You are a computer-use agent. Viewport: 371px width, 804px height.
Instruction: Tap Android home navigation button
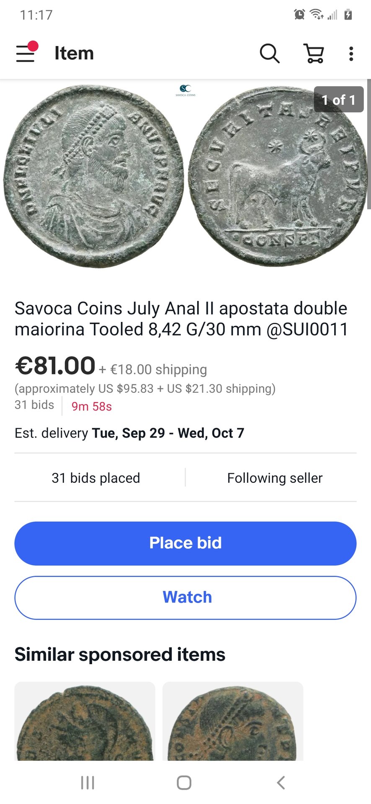pyautogui.click(x=184, y=782)
